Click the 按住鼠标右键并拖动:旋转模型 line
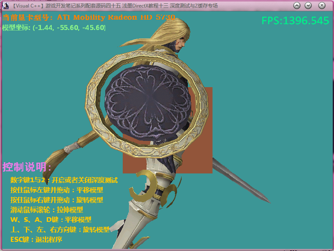Image resolution: width=334 pixels, height=251 pixels. (57, 200)
